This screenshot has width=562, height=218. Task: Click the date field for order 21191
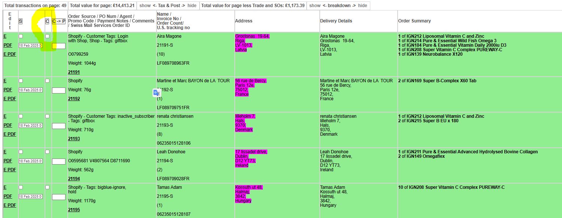[31, 46]
